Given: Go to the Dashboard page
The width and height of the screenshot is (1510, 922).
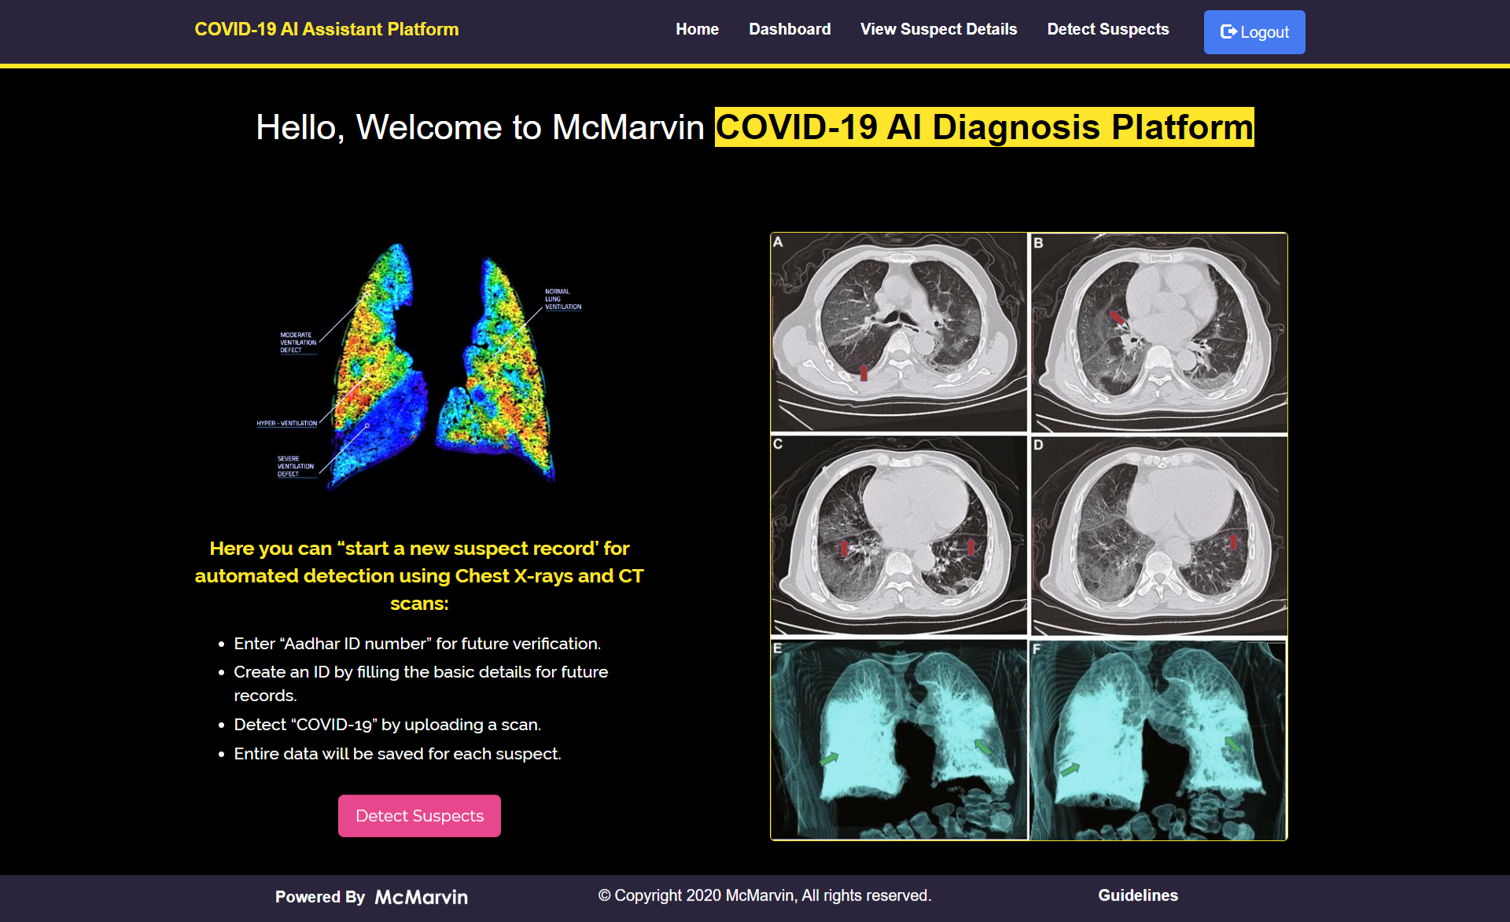Looking at the screenshot, I should (790, 29).
